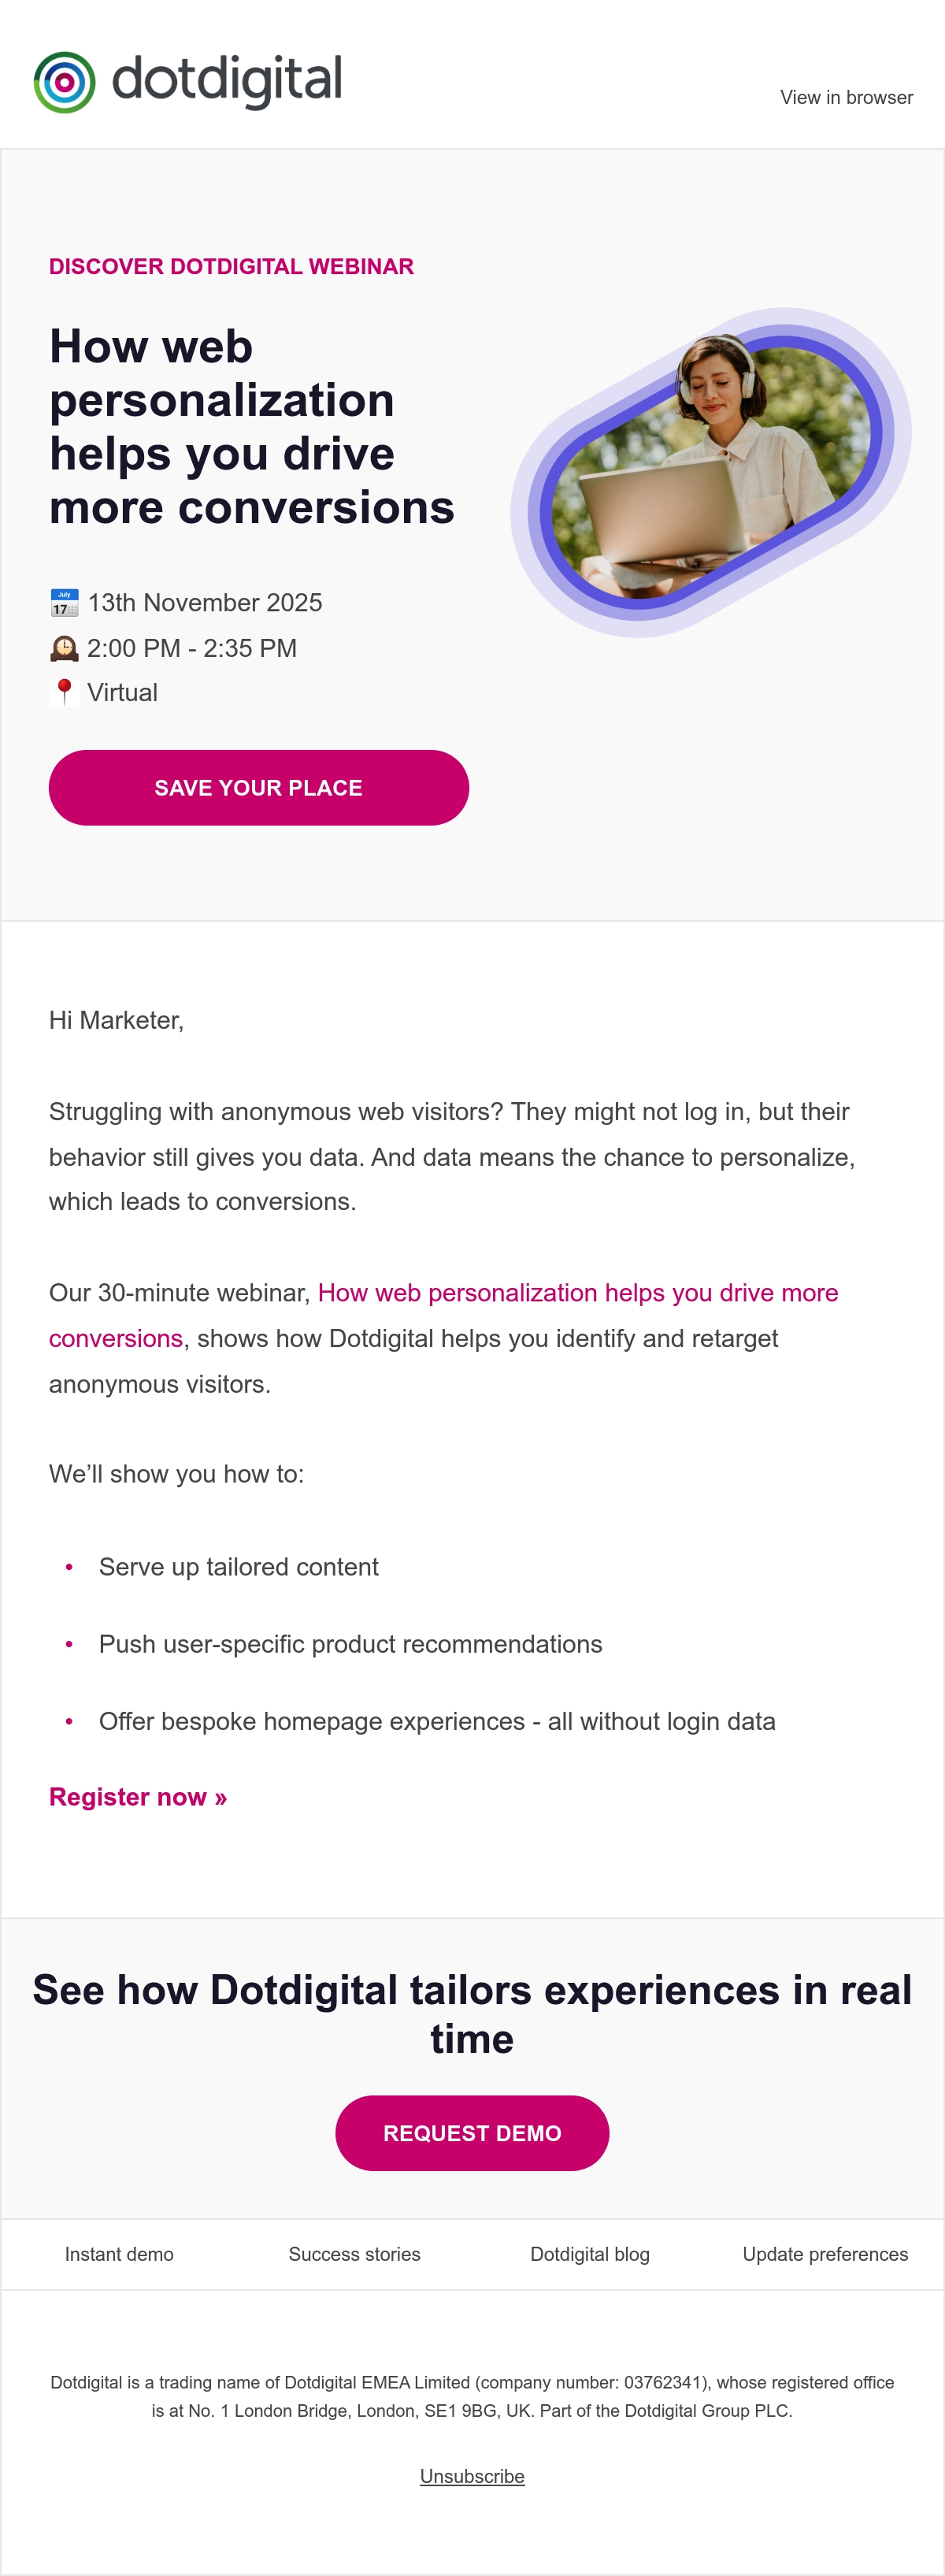Click the calendar icon beside 13th November
The height and width of the screenshot is (2576, 945).
64,603
